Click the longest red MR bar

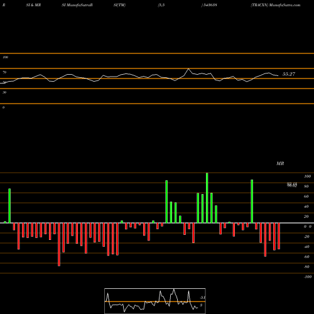pyautogui.click(x=59, y=244)
